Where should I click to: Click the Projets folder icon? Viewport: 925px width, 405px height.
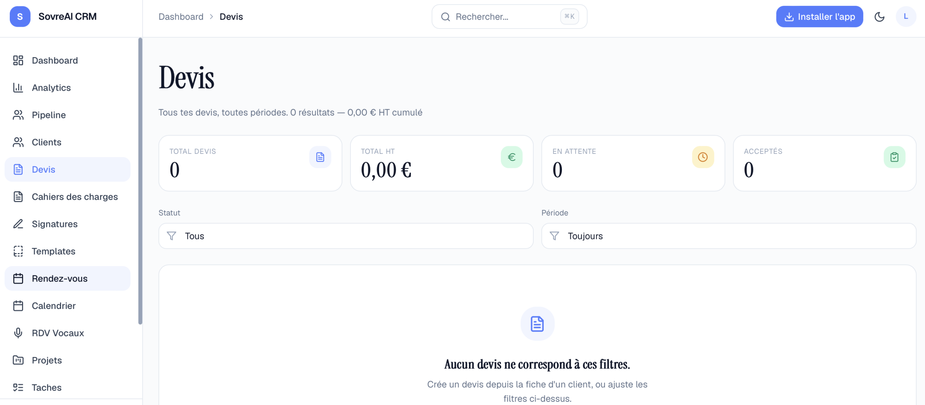click(18, 360)
